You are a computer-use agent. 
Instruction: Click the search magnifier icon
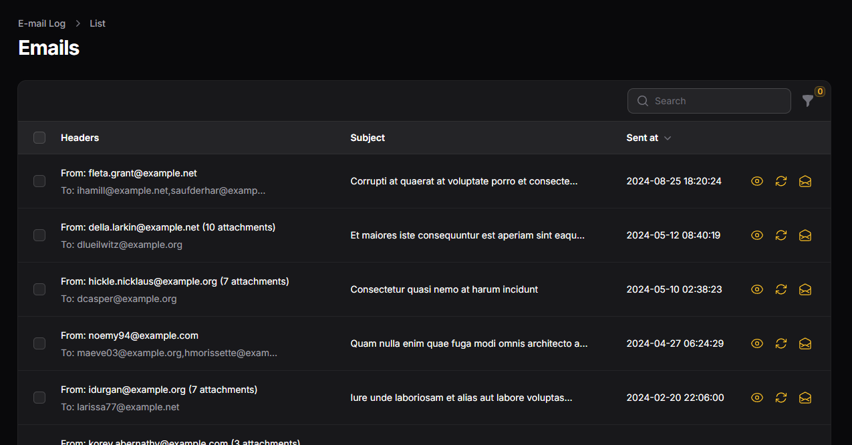[x=643, y=101]
